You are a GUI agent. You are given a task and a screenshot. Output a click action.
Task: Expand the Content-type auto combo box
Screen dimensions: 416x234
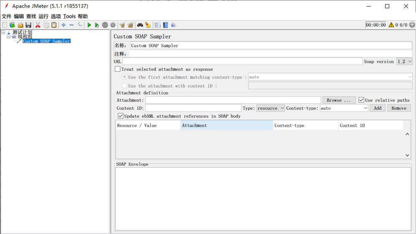click(365, 108)
